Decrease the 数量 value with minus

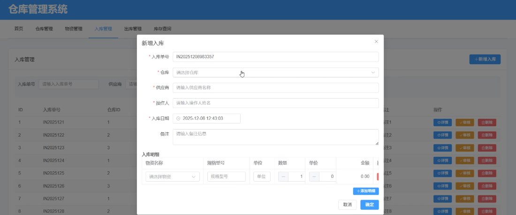[283, 177]
